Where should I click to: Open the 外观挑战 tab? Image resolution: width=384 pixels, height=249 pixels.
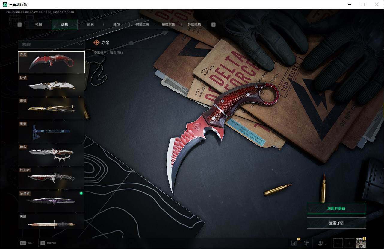(x=194, y=25)
